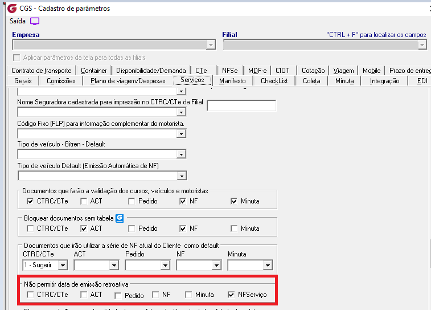Switch to the CheckList tab
Image resolution: width=431 pixels, height=310 pixels.
click(274, 81)
